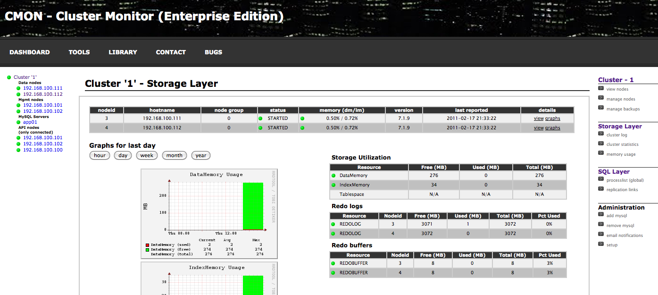Click the Cluster - 1 heading link

[616, 80]
